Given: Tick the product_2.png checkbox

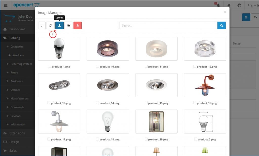Looking at the screenshot, I should click(x=196, y=139).
